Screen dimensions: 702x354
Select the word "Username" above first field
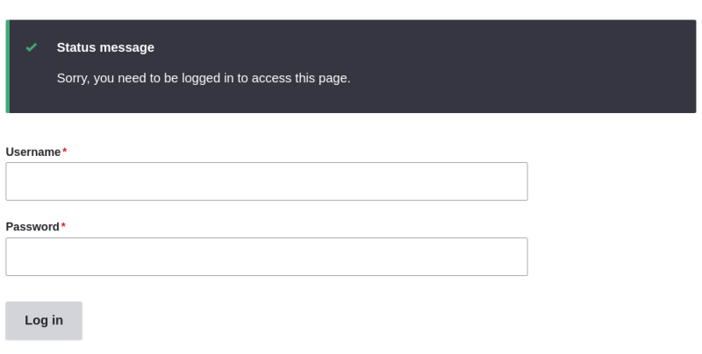[33, 152]
